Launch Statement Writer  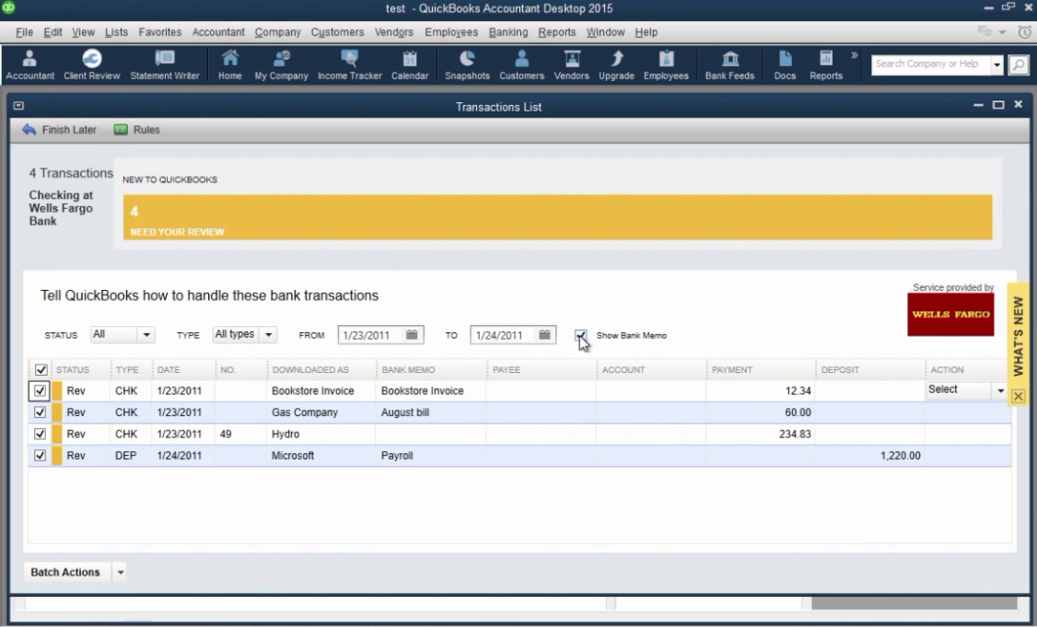point(165,64)
